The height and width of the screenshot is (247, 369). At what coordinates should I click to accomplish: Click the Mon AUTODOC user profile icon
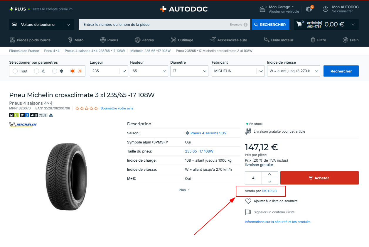coord(326,9)
